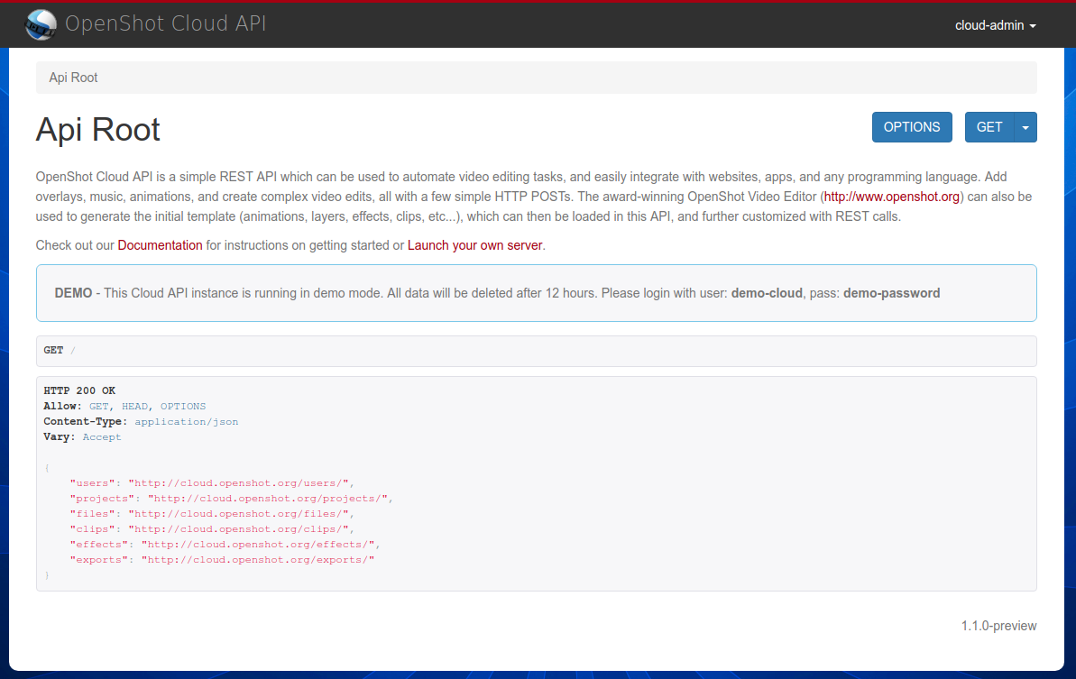Click the DEMO mode notice box
Screen dimensions: 1076x679
[536, 293]
